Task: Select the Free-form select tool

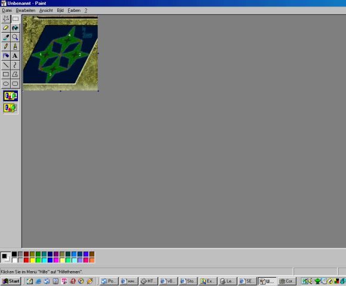Action: (6, 18)
